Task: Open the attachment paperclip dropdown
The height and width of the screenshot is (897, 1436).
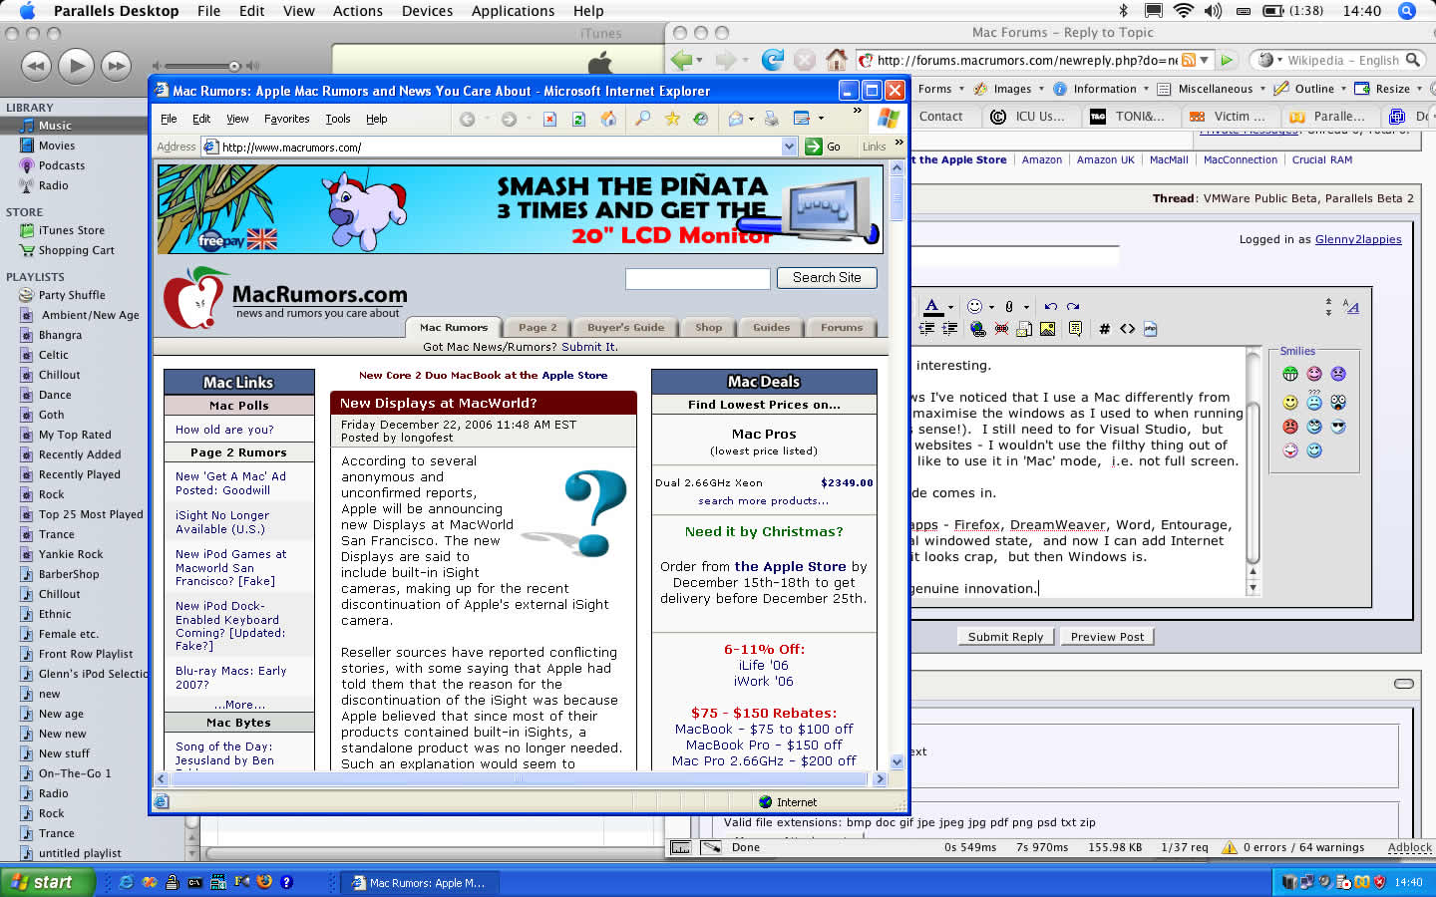Action: click(1026, 307)
